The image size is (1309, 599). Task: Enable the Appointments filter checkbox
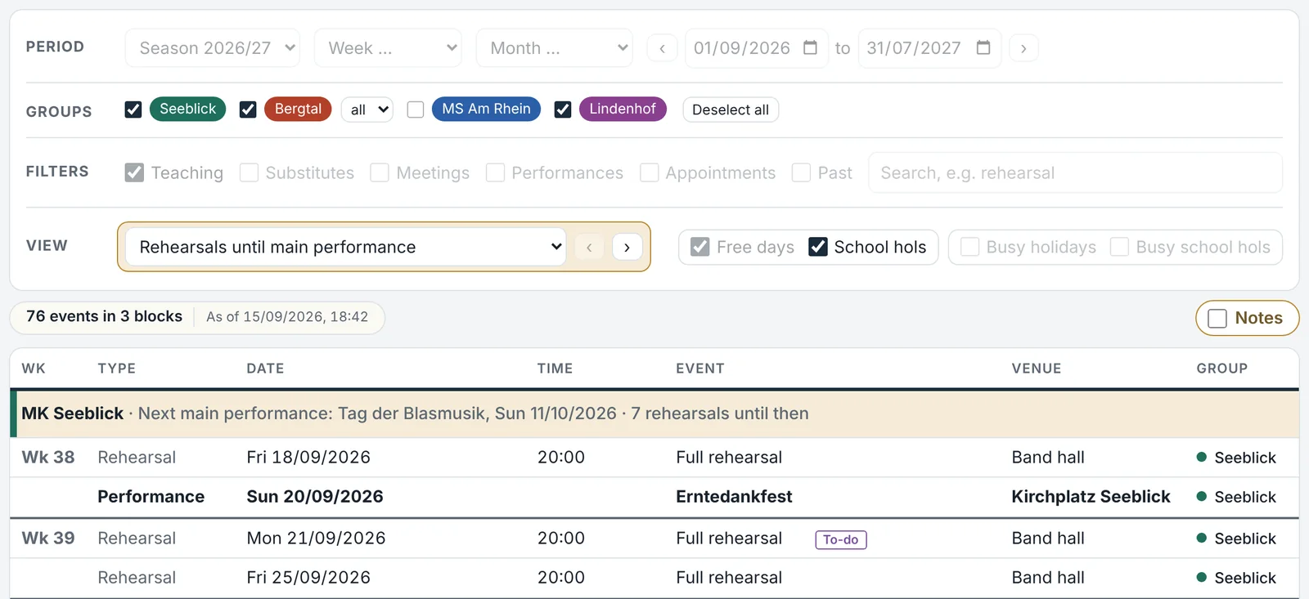pyautogui.click(x=649, y=172)
